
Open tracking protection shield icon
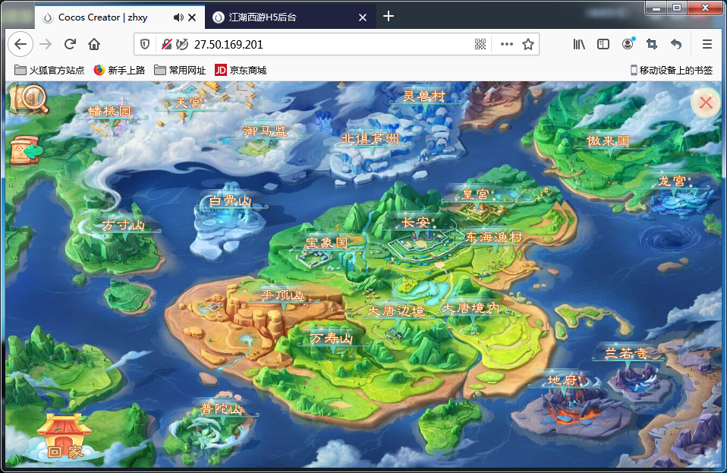click(145, 44)
